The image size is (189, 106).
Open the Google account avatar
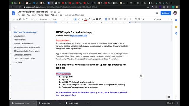click(175, 13)
